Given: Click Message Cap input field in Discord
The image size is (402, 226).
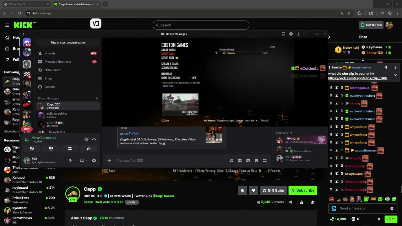Looking at the screenshot, I should coord(171,160).
